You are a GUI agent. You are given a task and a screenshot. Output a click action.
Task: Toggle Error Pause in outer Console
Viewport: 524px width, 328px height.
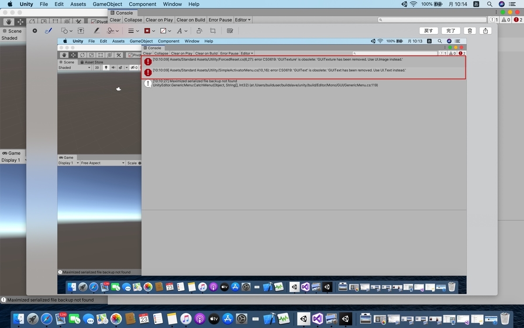pos(221,20)
